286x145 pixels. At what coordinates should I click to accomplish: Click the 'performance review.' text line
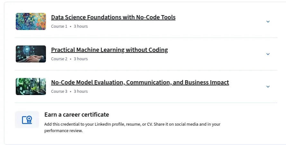tap(64, 131)
